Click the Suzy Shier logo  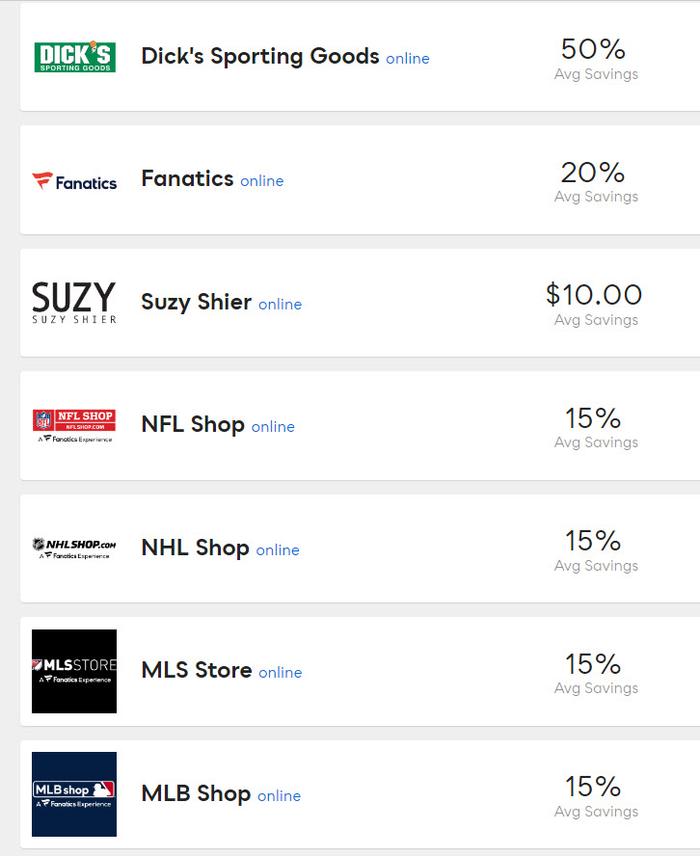[74, 303]
